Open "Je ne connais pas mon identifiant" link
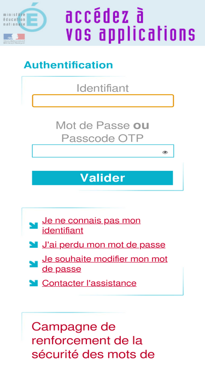This screenshot has width=205, height=365. pyautogui.click(x=91, y=225)
